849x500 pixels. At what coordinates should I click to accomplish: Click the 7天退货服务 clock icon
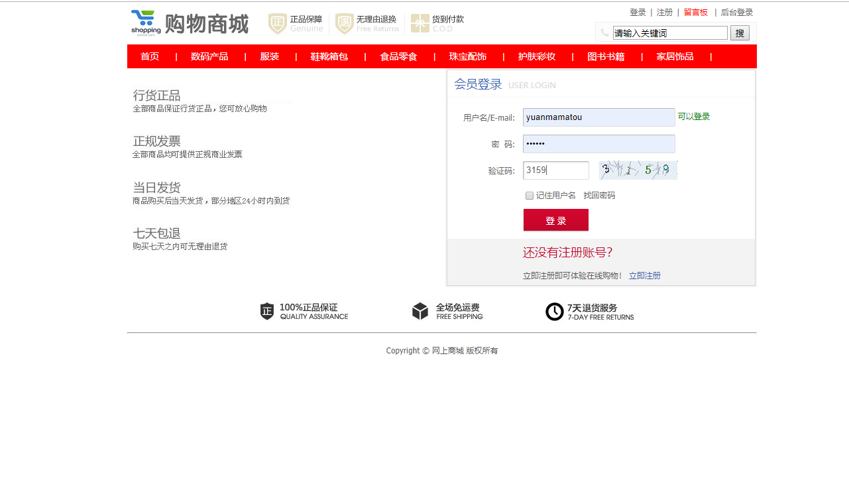coord(555,311)
